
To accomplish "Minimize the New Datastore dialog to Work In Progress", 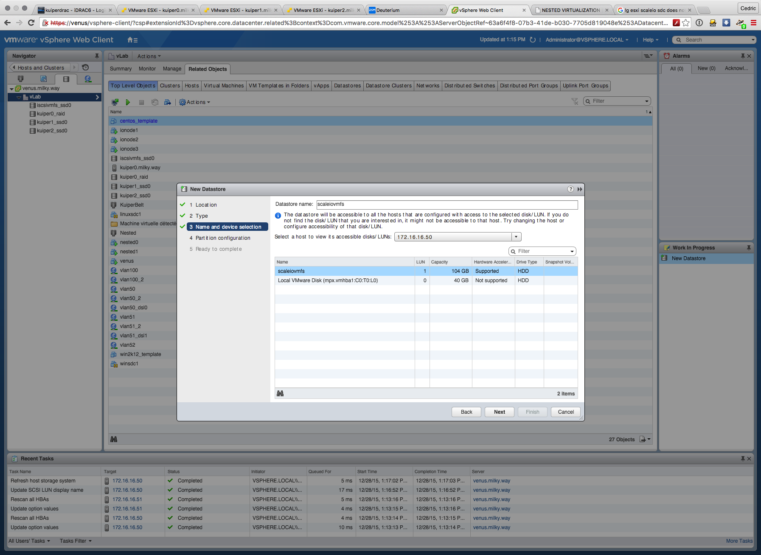I will tap(580, 189).
